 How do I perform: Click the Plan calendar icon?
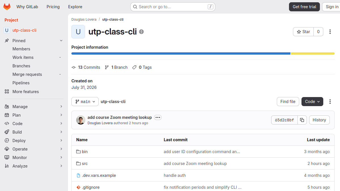[x=7, y=115]
